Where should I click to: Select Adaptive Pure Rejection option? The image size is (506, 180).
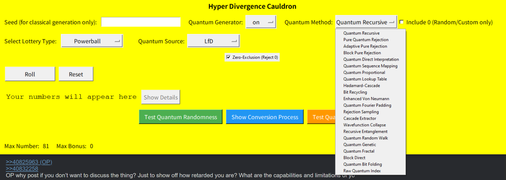pyautogui.click(x=370, y=46)
